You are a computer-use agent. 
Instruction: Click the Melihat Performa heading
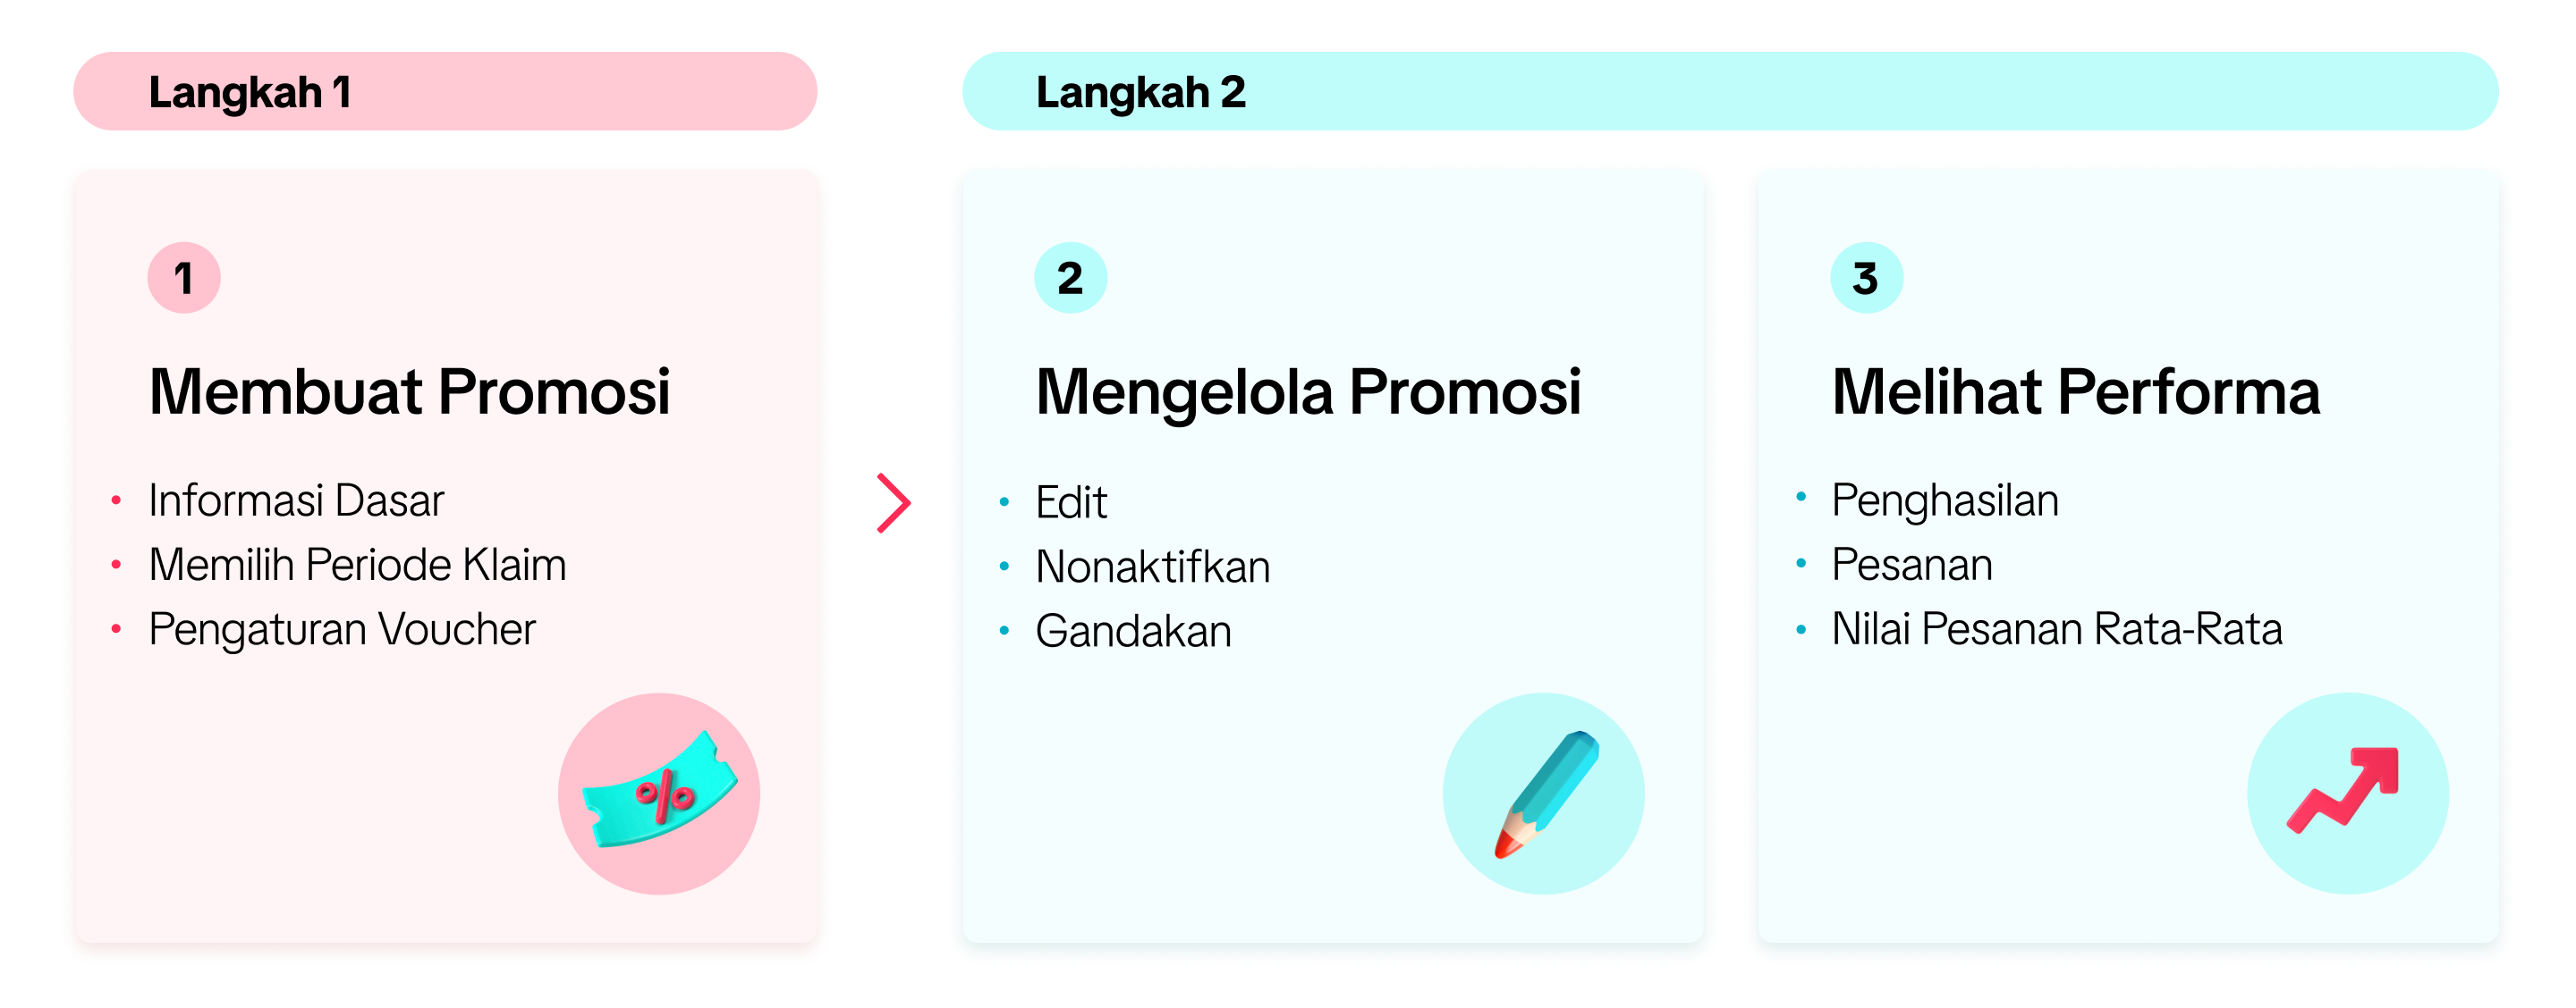(2075, 391)
